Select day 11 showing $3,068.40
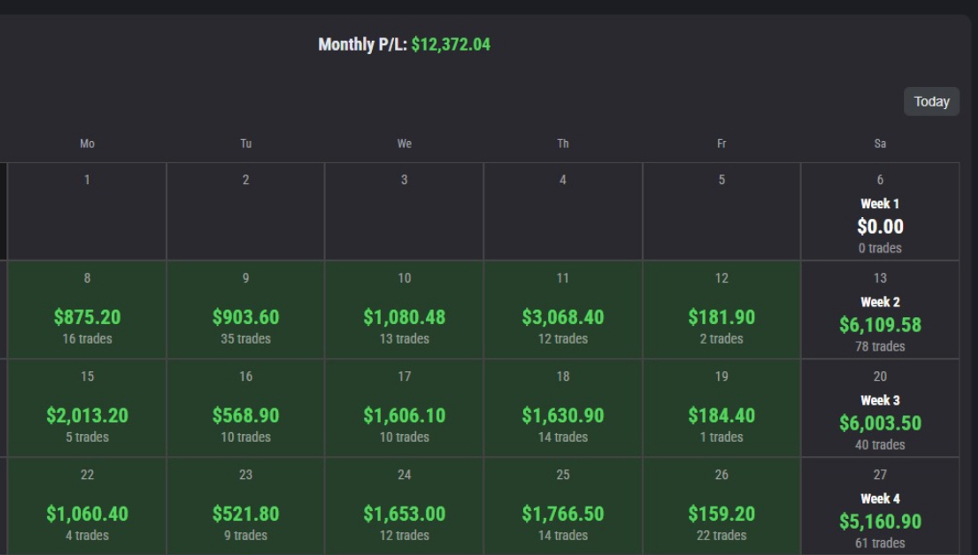The image size is (978, 555). [563, 309]
